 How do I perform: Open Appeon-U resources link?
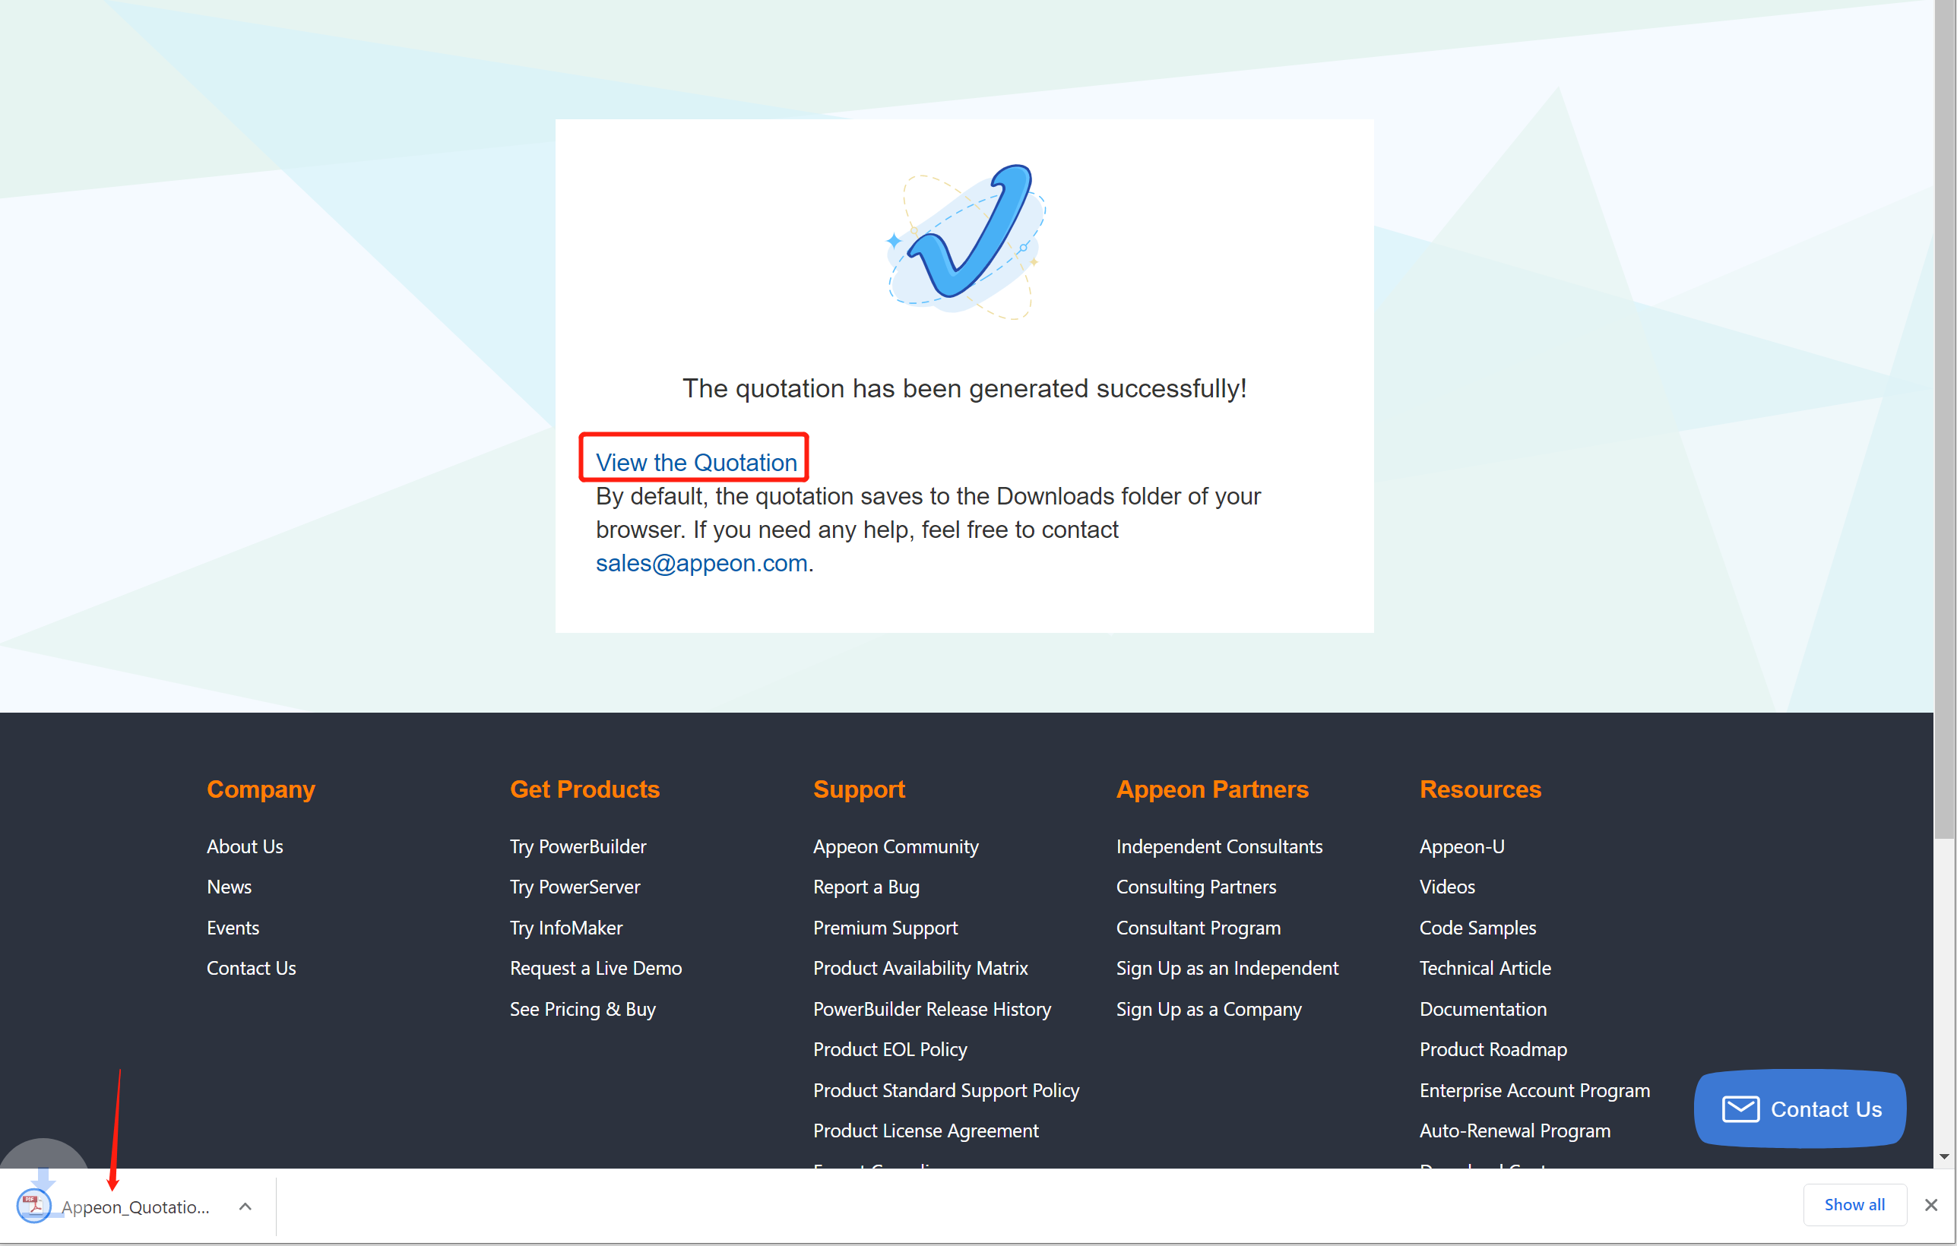pos(1461,846)
